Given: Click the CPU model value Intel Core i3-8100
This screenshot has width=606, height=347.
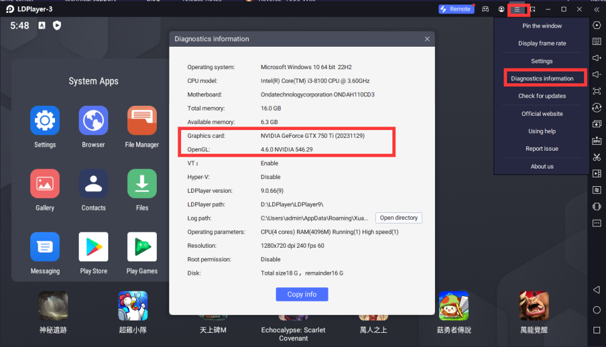Looking at the screenshot, I should [x=315, y=81].
